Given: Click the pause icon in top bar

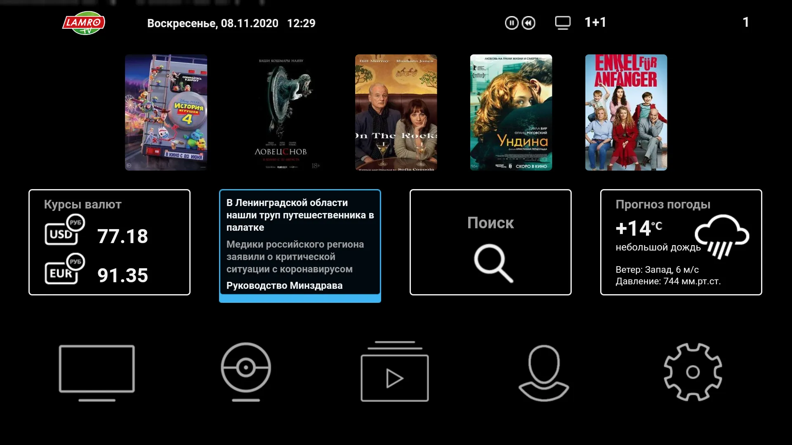Looking at the screenshot, I should click(x=511, y=23).
